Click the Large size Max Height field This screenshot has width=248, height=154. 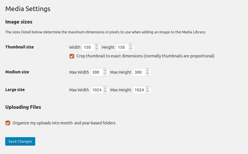(139, 90)
